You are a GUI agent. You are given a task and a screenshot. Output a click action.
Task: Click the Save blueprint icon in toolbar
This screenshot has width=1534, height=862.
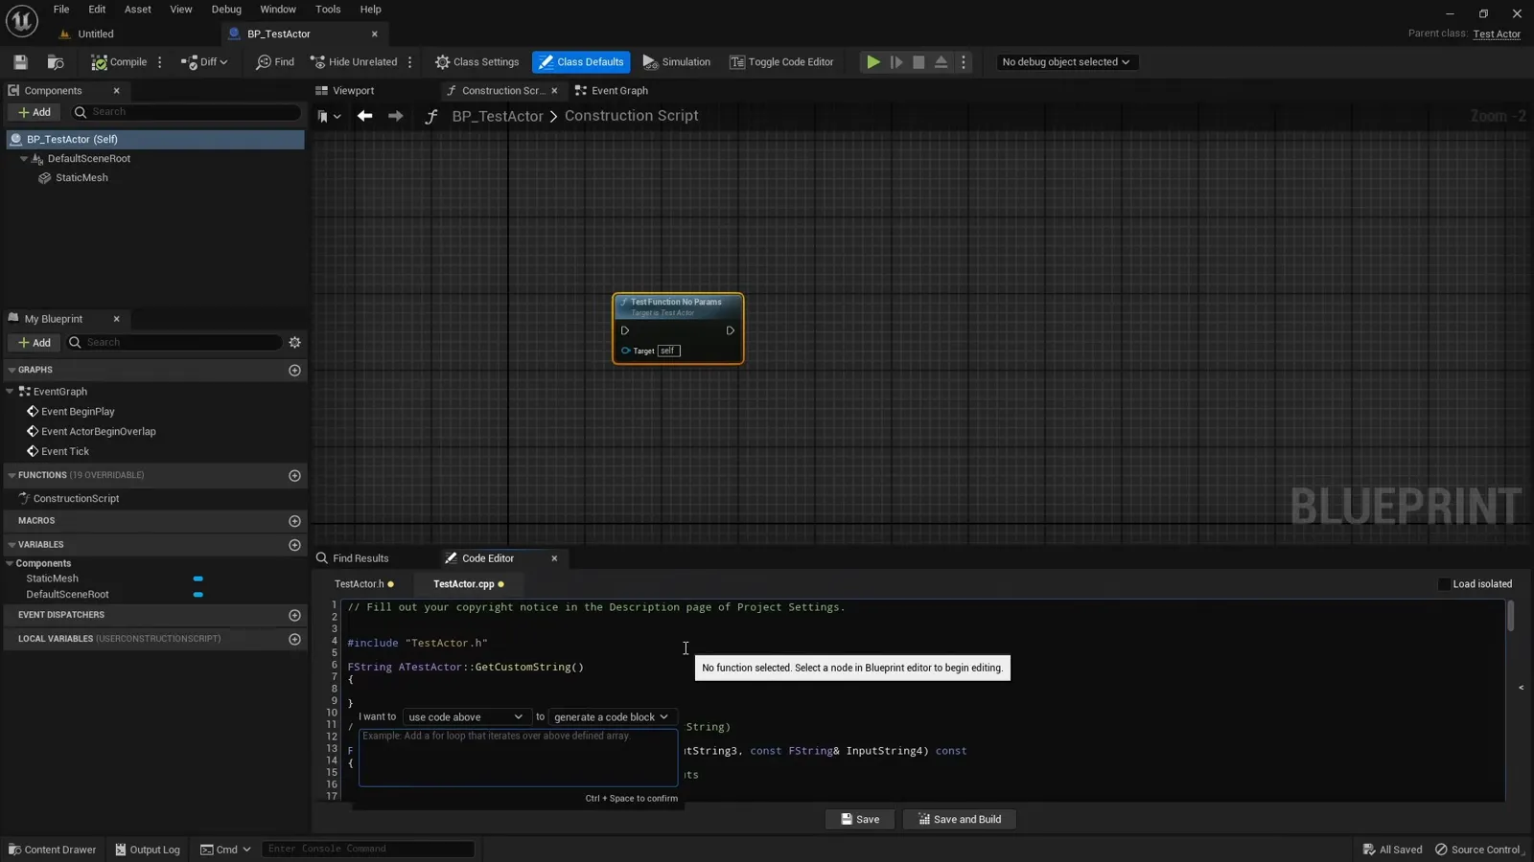pyautogui.click(x=20, y=62)
